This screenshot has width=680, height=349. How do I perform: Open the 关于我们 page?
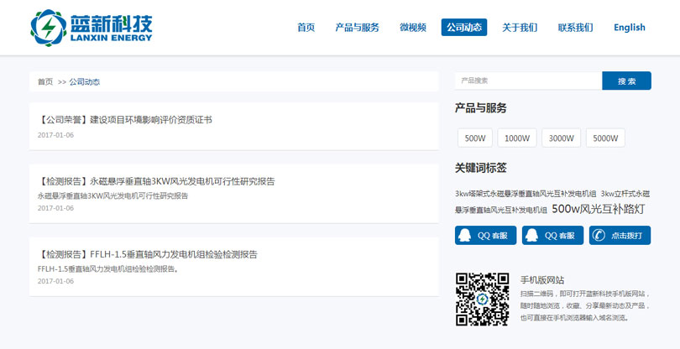point(520,28)
